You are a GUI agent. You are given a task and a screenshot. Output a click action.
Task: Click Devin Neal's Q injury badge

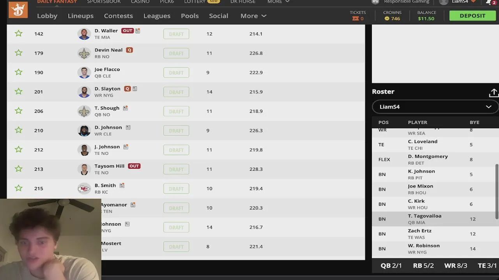(129, 50)
